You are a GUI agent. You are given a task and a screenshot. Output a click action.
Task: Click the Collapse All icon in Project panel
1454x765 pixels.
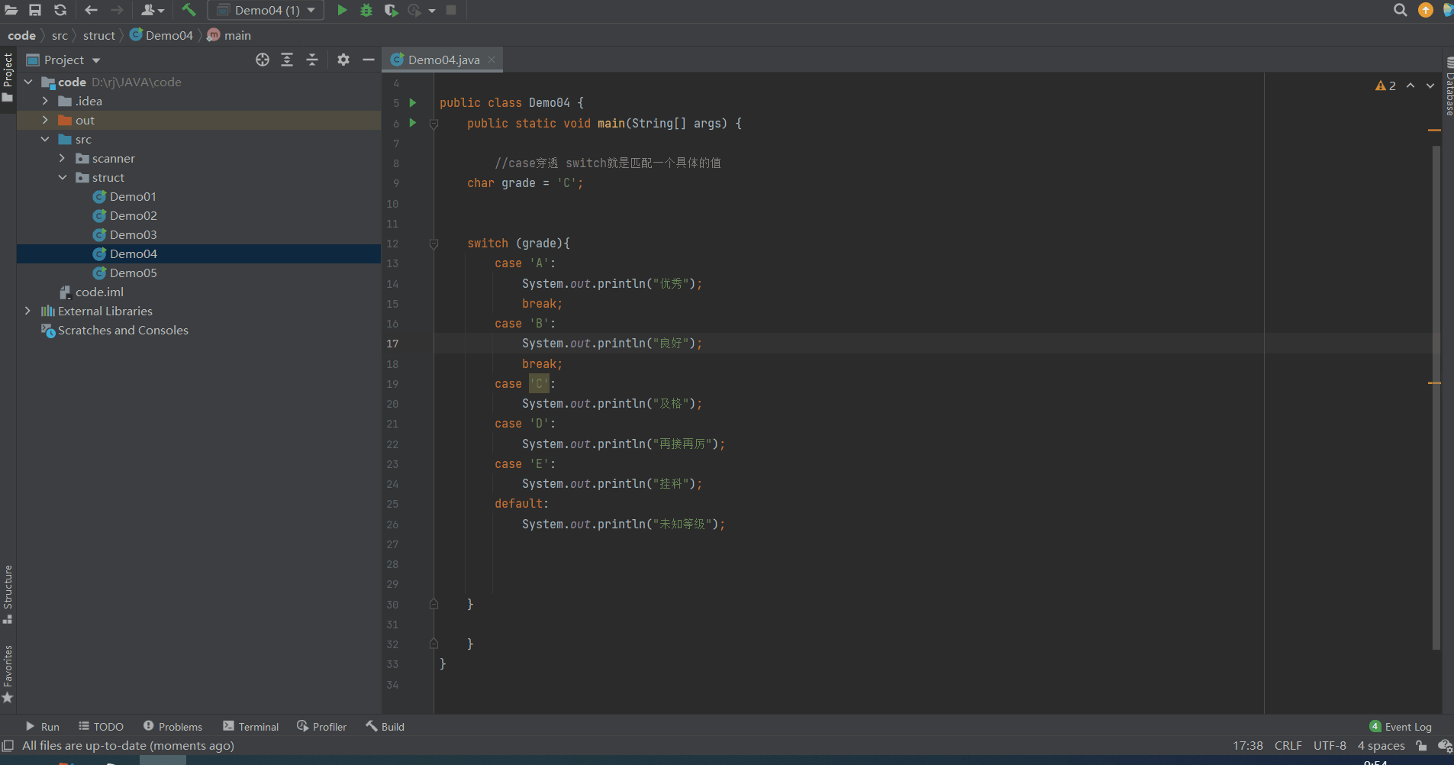pos(312,60)
